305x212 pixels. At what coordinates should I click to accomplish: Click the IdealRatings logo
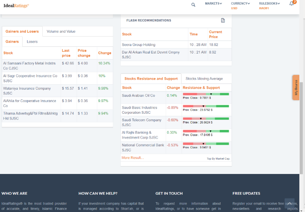[x=16, y=6]
